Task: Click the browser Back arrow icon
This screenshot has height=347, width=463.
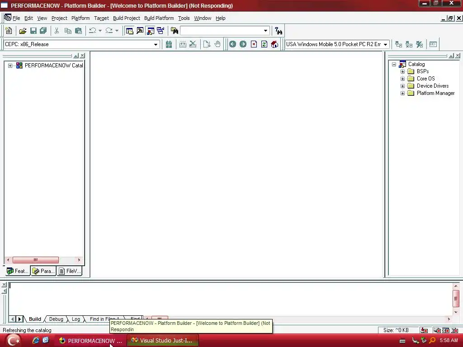Action: (x=232, y=44)
